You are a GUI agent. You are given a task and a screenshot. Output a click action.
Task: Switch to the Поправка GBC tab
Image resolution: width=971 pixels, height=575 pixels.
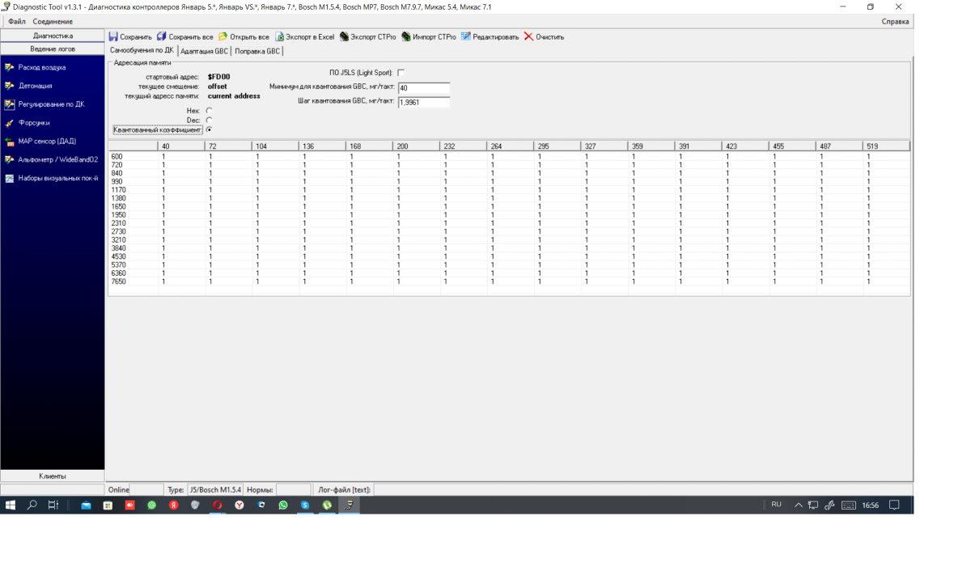click(x=257, y=51)
